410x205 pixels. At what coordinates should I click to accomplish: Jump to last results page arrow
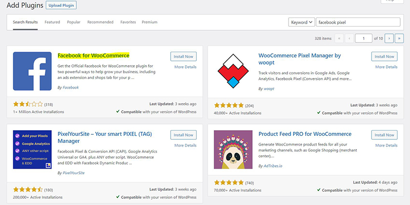399,38
